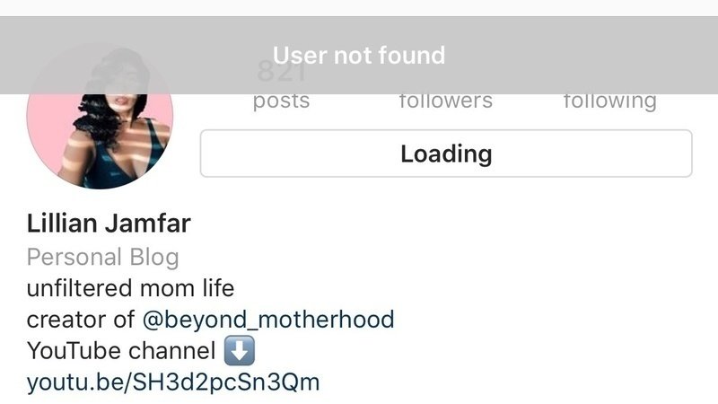Tap the YouTube channel bio text

click(121, 351)
